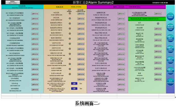
Task: Click Sewage Discharge Pump running indicator
Action: coord(70,74)
